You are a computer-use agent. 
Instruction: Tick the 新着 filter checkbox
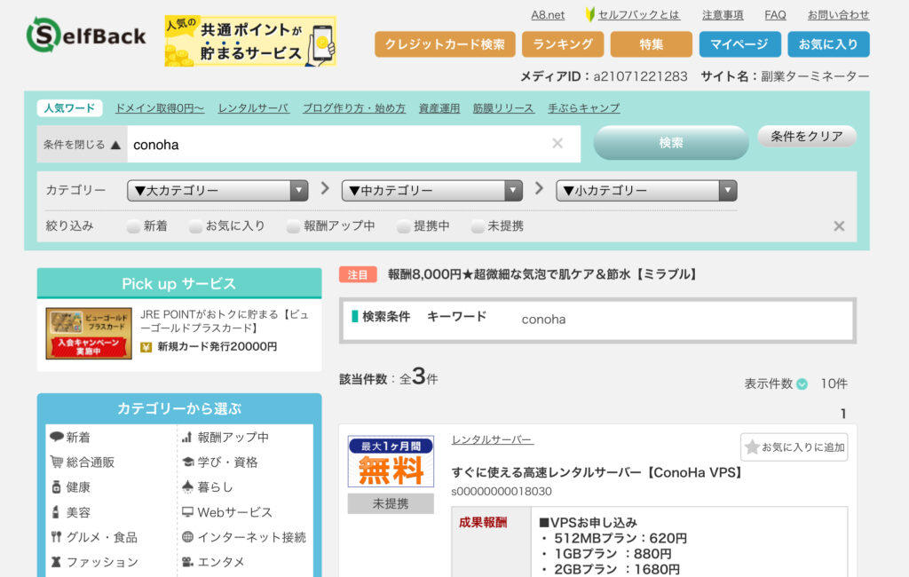coord(134,226)
